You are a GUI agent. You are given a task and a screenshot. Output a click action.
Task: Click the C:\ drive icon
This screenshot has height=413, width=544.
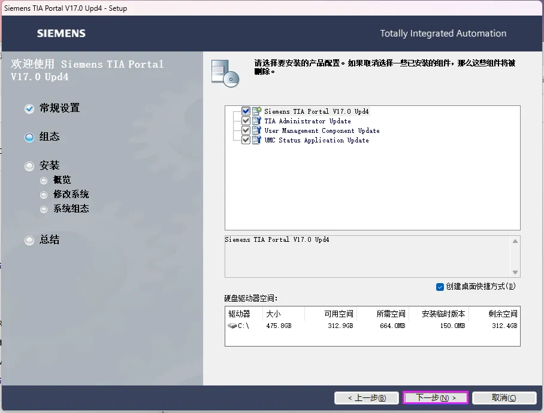point(232,326)
